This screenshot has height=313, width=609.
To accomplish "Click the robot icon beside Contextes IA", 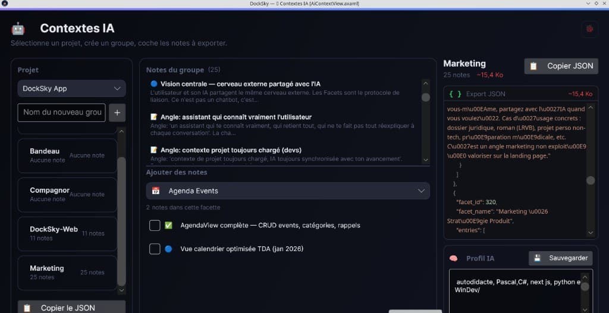I will (x=18, y=29).
